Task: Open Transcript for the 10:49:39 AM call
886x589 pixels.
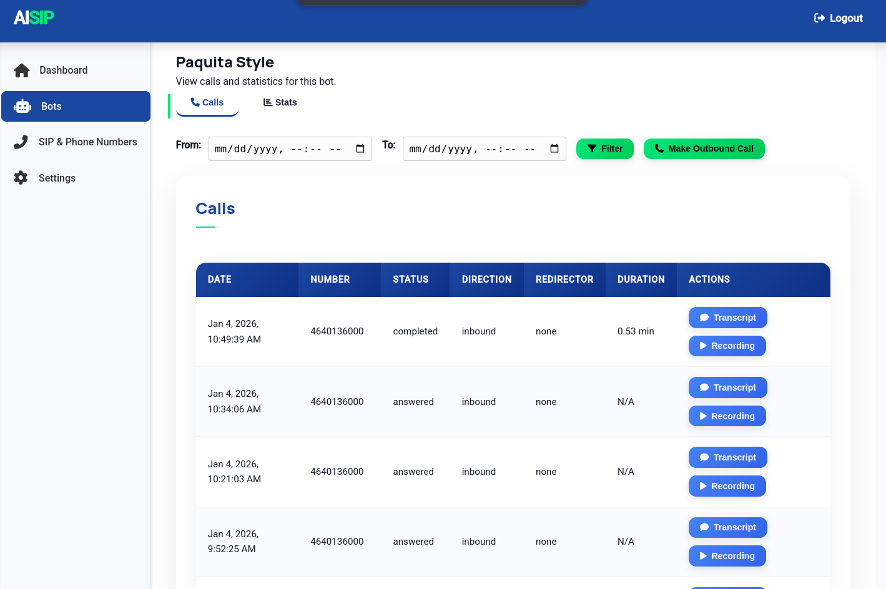Action: coord(727,318)
